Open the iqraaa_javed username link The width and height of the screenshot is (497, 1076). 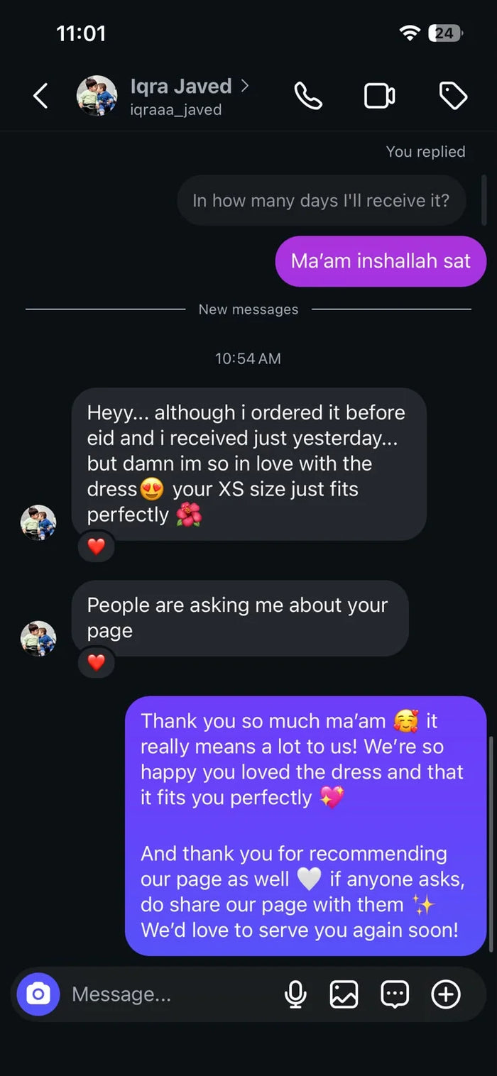tap(176, 110)
